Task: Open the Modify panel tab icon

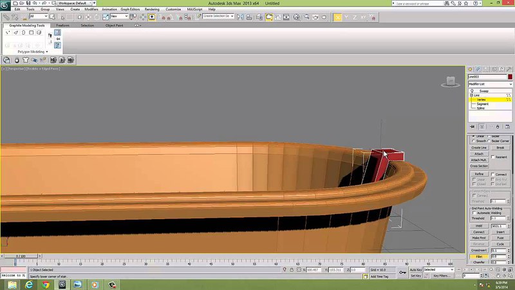Action: click(x=478, y=68)
